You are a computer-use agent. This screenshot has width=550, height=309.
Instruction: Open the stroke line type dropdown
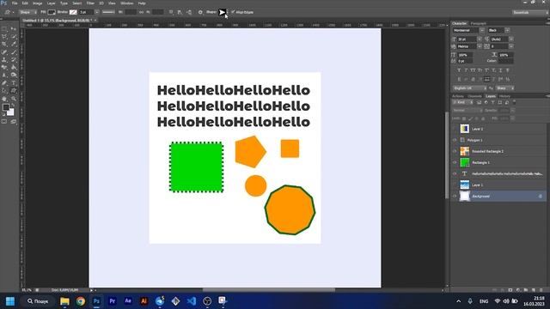coord(108,12)
